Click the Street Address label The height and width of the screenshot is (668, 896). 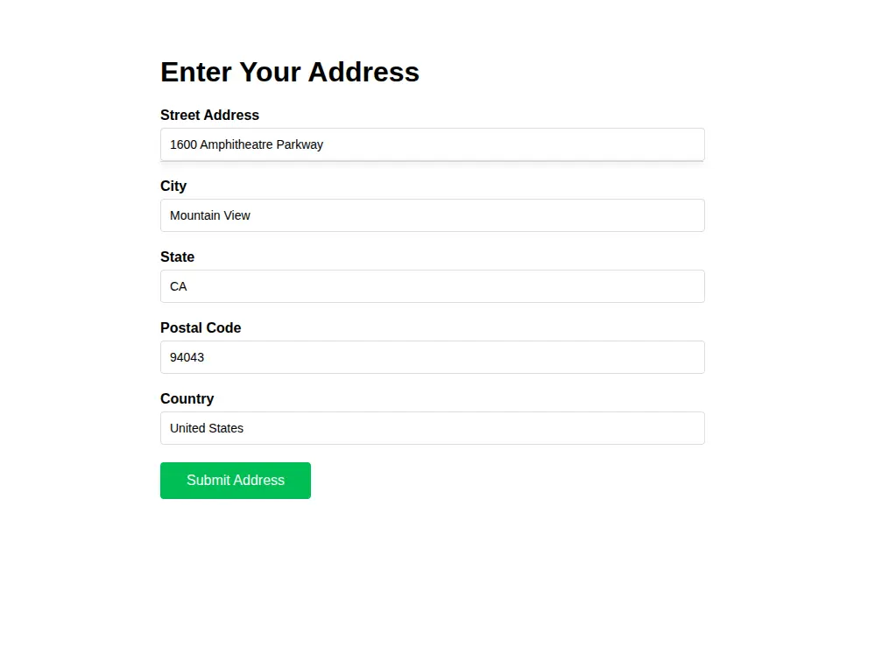[209, 115]
